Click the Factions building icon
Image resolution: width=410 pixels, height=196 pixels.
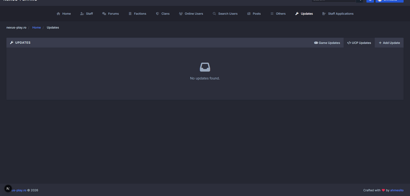tap(130, 14)
